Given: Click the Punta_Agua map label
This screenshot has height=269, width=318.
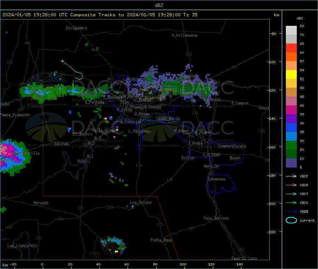Looking at the screenshot, I should coord(161,240).
